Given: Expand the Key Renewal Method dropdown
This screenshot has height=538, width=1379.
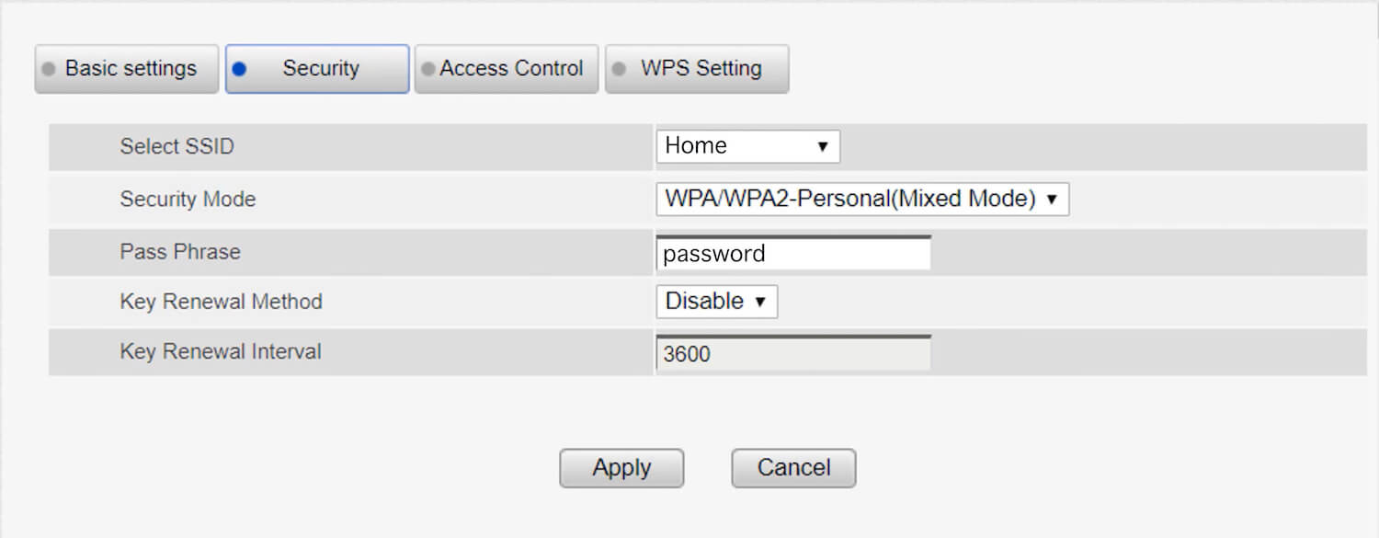Looking at the screenshot, I should [x=716, y=302].
